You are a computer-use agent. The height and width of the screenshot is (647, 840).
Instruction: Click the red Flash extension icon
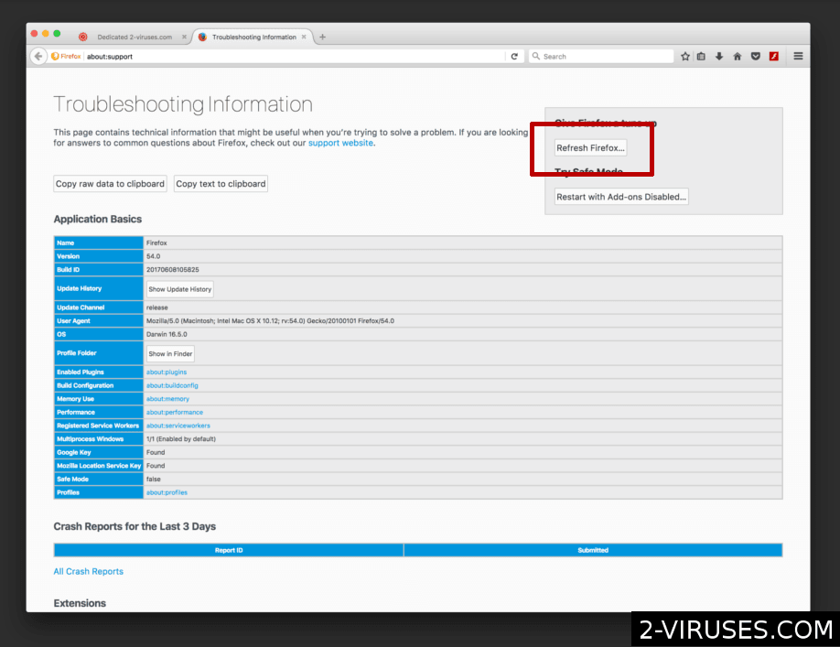point(773,56)
